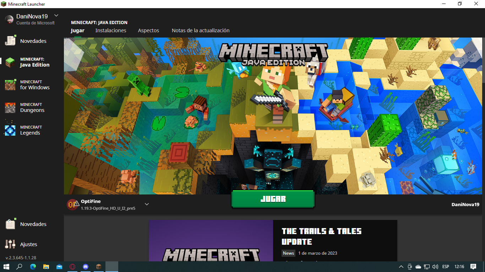Select the Minecraft Java Edition grass block icon
This screenshot has width=485, height=272.
pos(10,62)
